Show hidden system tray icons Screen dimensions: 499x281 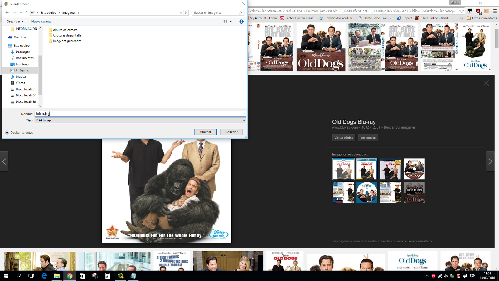[427, 276]
